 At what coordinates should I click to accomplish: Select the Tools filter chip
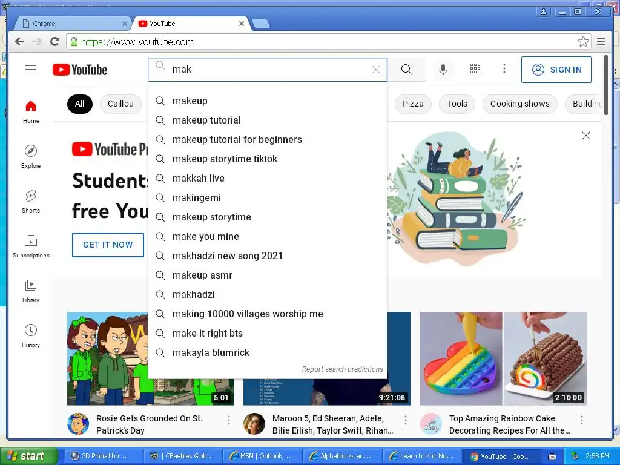point(457,104)
